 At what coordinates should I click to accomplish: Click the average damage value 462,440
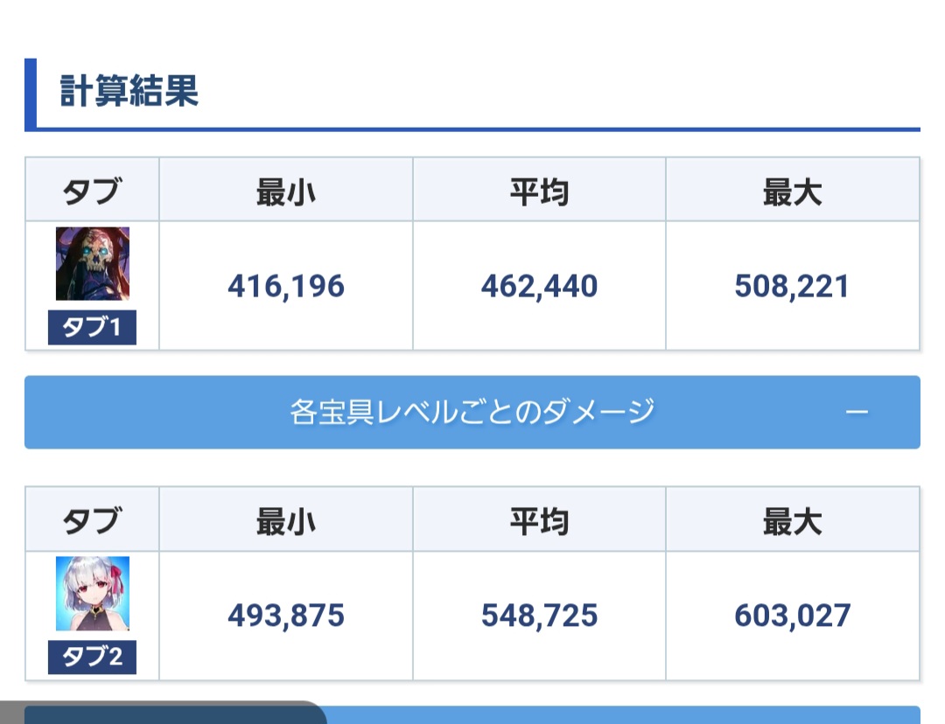pos(539,286)
